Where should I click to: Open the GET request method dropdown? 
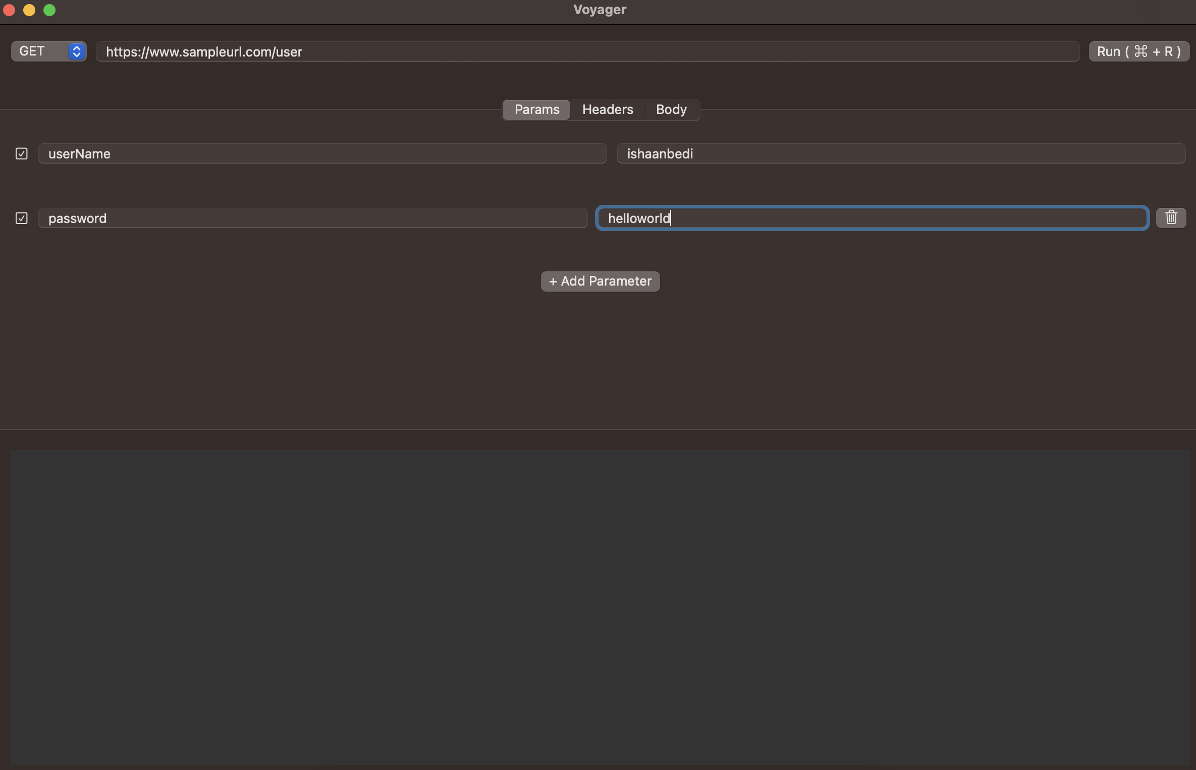click(x=48, y=51)
